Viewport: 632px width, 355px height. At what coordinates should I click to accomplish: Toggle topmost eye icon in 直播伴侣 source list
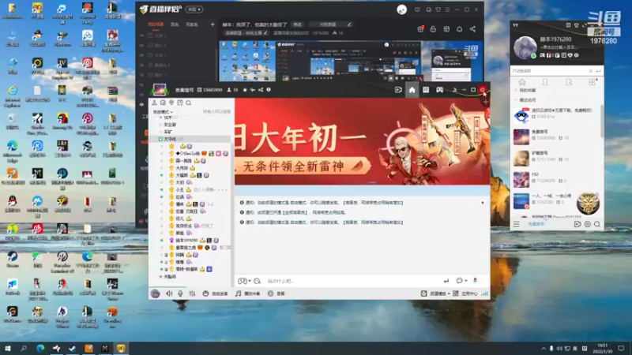tap(141, 35)
